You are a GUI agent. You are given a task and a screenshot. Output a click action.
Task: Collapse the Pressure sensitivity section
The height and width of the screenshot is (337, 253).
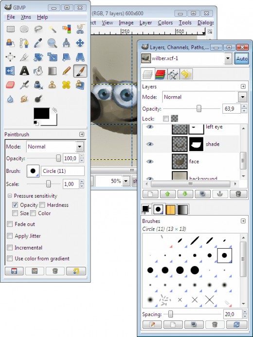(x=9, y=196)
